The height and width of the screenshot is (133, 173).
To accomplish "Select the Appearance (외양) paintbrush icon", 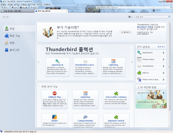I will 6,43.
